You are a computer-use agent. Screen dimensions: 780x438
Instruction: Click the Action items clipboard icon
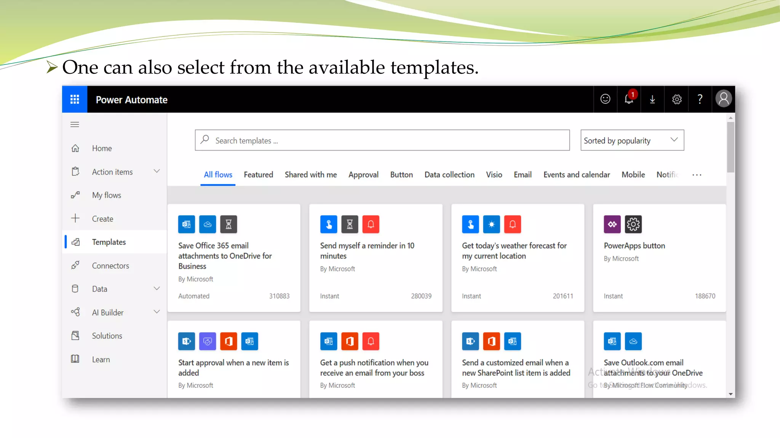75,171
